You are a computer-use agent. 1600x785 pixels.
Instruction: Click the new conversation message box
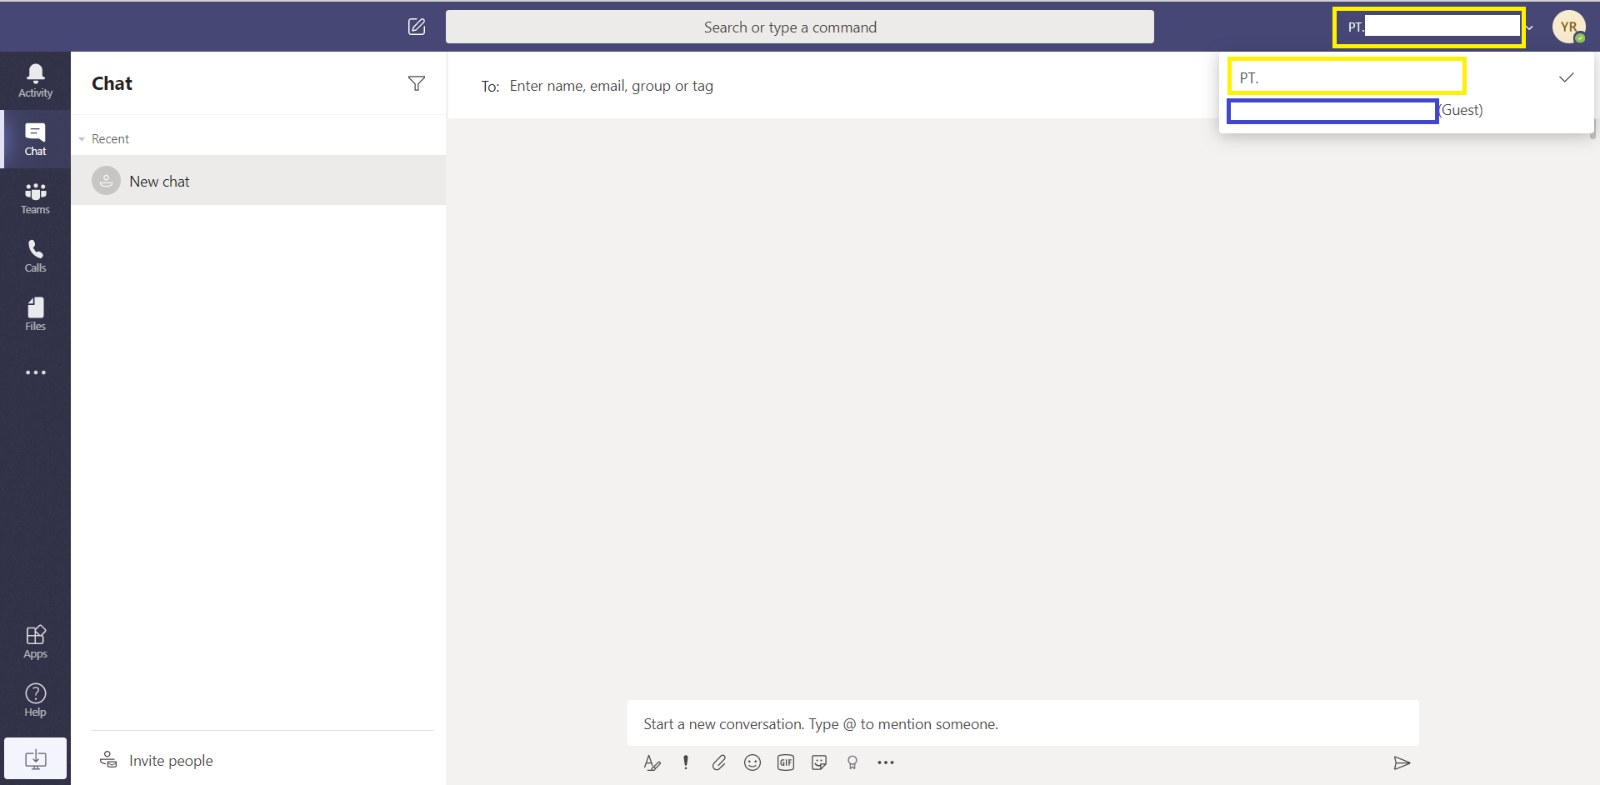(1023, 723)
